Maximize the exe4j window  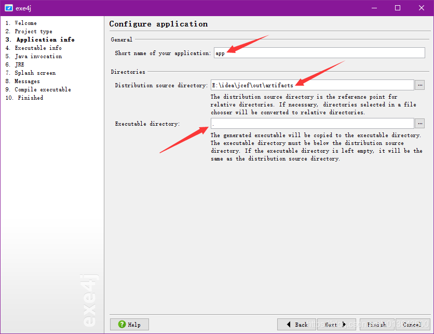tap(398, 8)
